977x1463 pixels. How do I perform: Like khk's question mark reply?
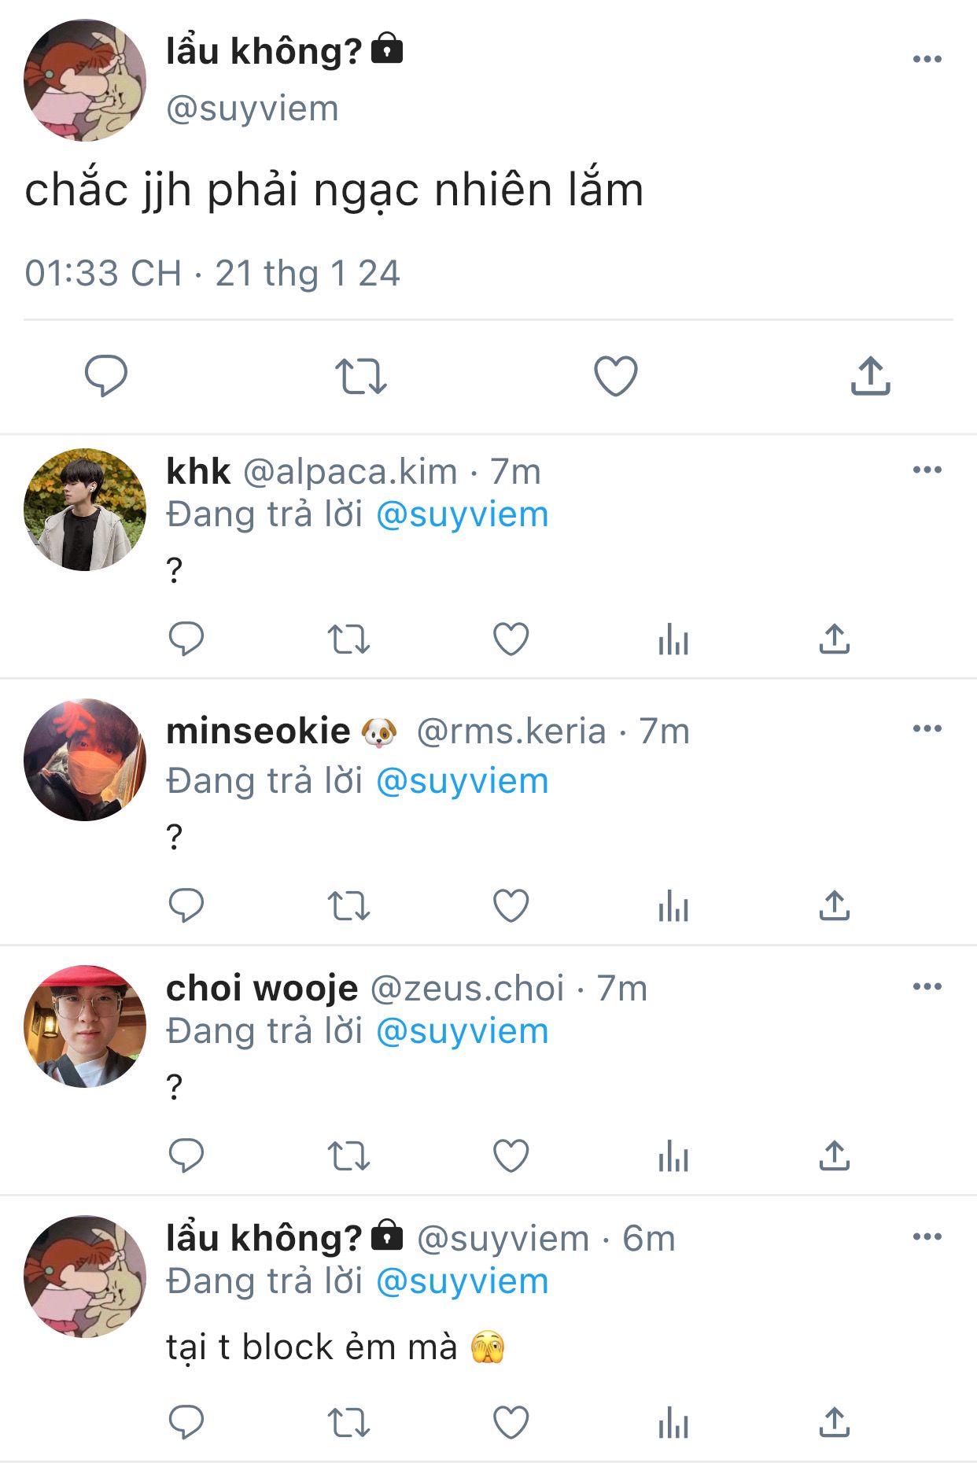pyautogui.click(x=511, y=639)
